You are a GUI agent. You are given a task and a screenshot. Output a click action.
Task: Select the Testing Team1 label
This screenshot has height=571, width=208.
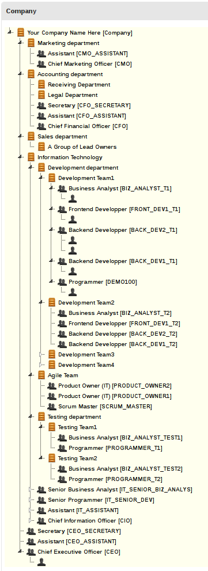[x=78, y=427]
